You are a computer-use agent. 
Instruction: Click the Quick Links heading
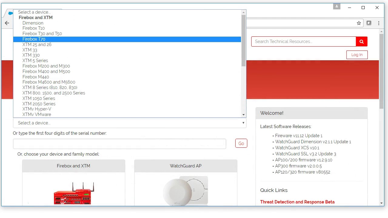pos(274,190)
